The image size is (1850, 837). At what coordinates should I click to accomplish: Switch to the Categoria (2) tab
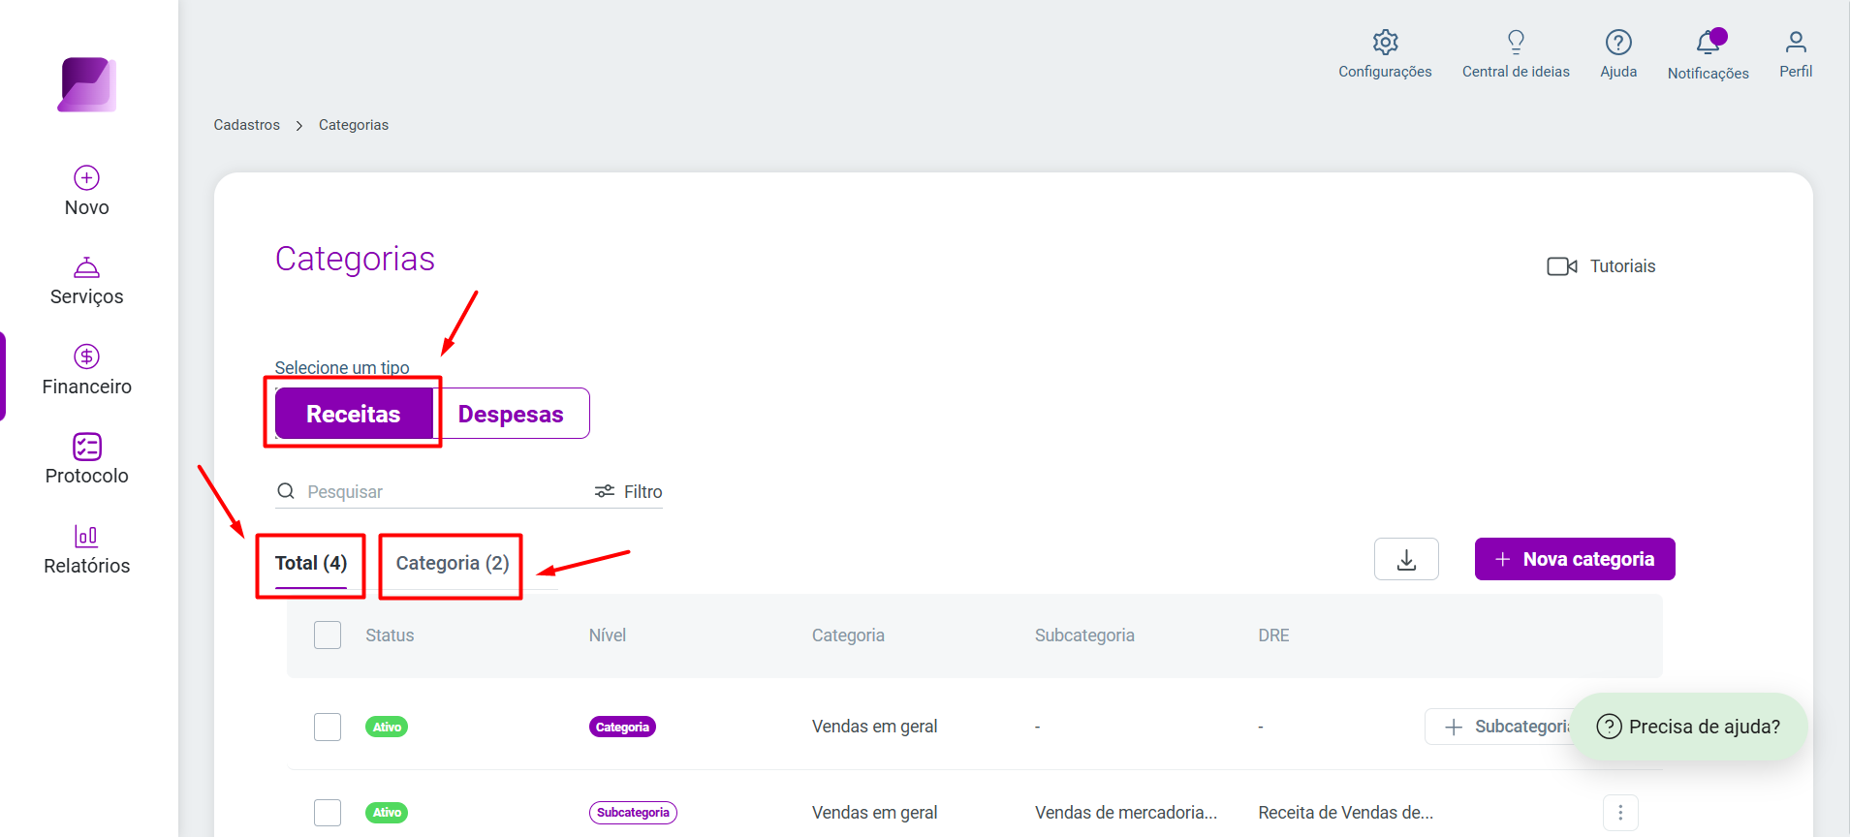[453, 563]
